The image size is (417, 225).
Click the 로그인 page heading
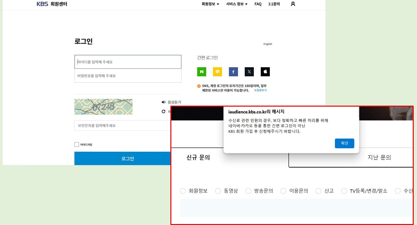[83, 41]
